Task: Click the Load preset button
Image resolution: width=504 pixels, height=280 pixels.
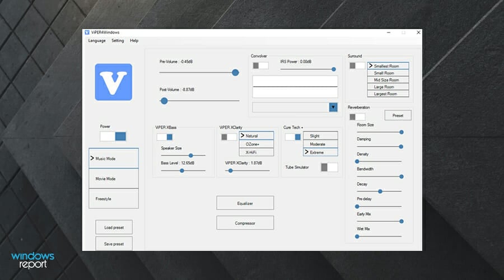Action: 114,227
